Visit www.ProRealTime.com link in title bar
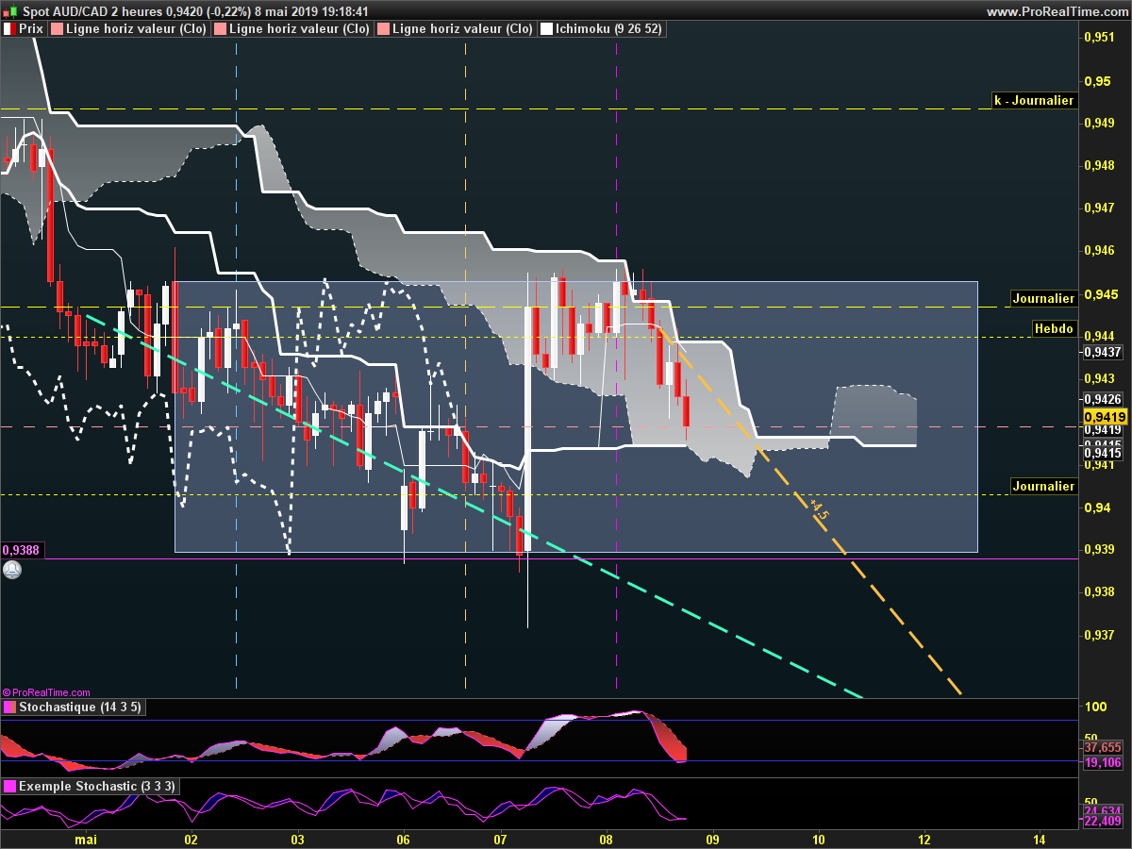 pos(1057,11)
